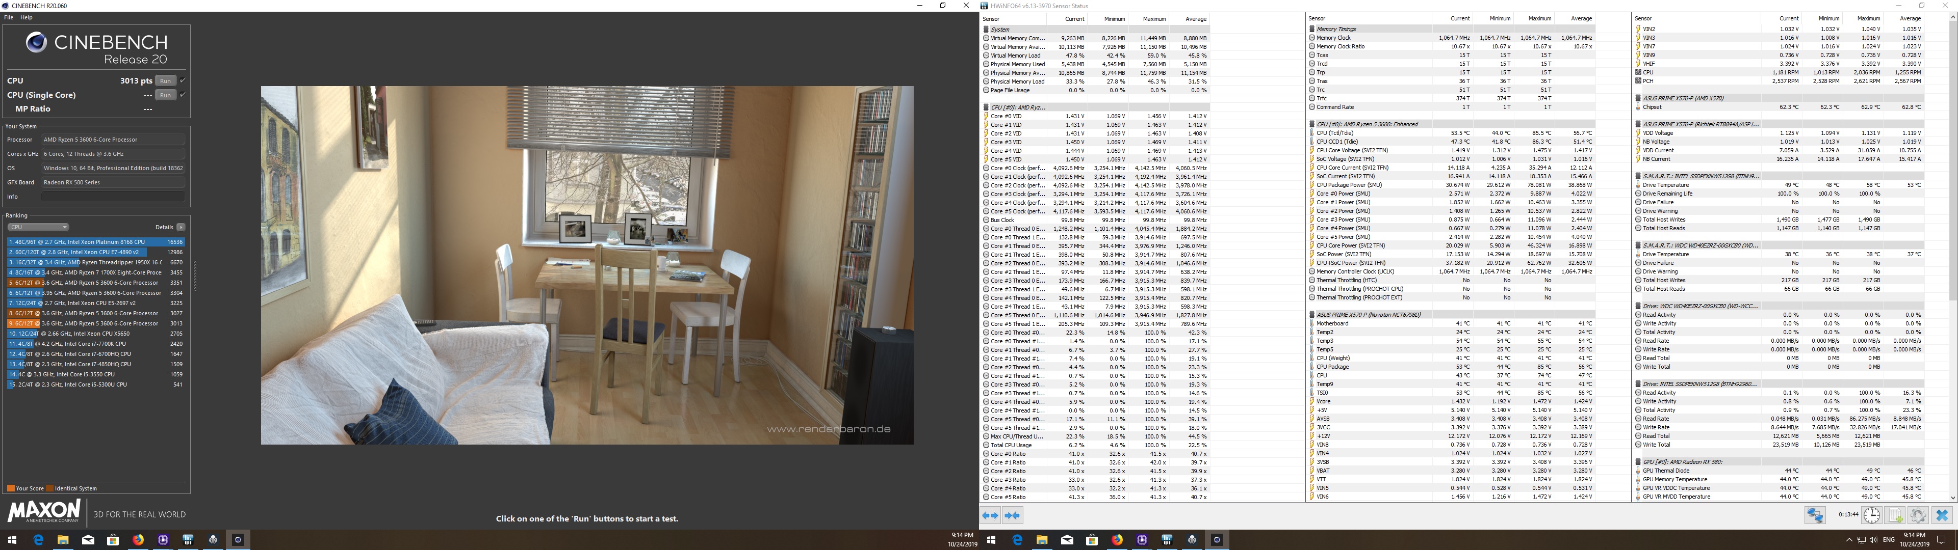Viewport: 1958px width, 550px height.
Task: Click the log file with plus icon
Action: pyautogui.click(x=1895, y=515)
